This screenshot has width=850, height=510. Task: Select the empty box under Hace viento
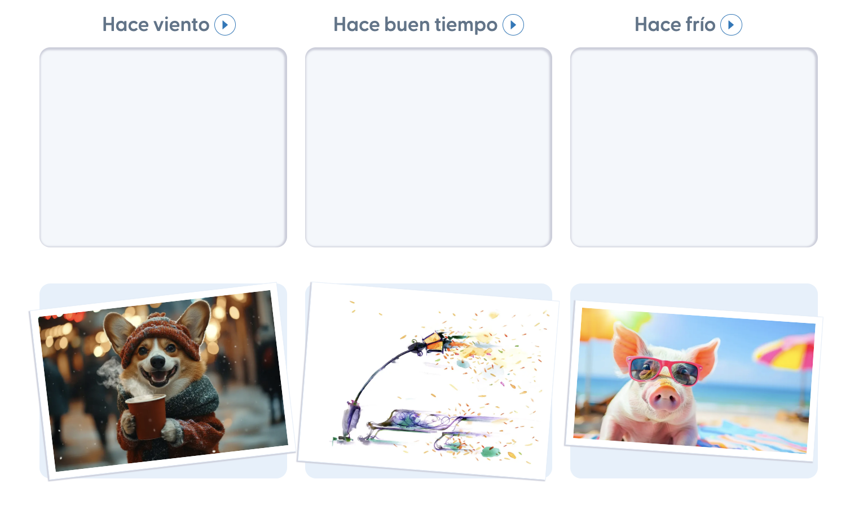(163, 147)
